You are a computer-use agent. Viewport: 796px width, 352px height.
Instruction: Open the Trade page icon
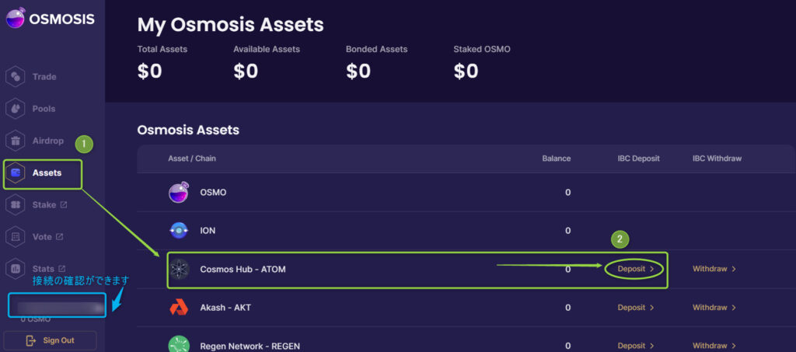pos(16,77)
